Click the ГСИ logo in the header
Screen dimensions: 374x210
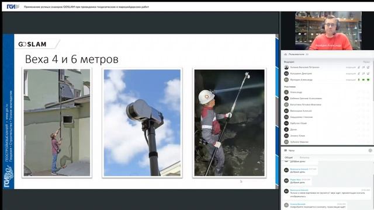pyautogui.click(x=13, y=6)
